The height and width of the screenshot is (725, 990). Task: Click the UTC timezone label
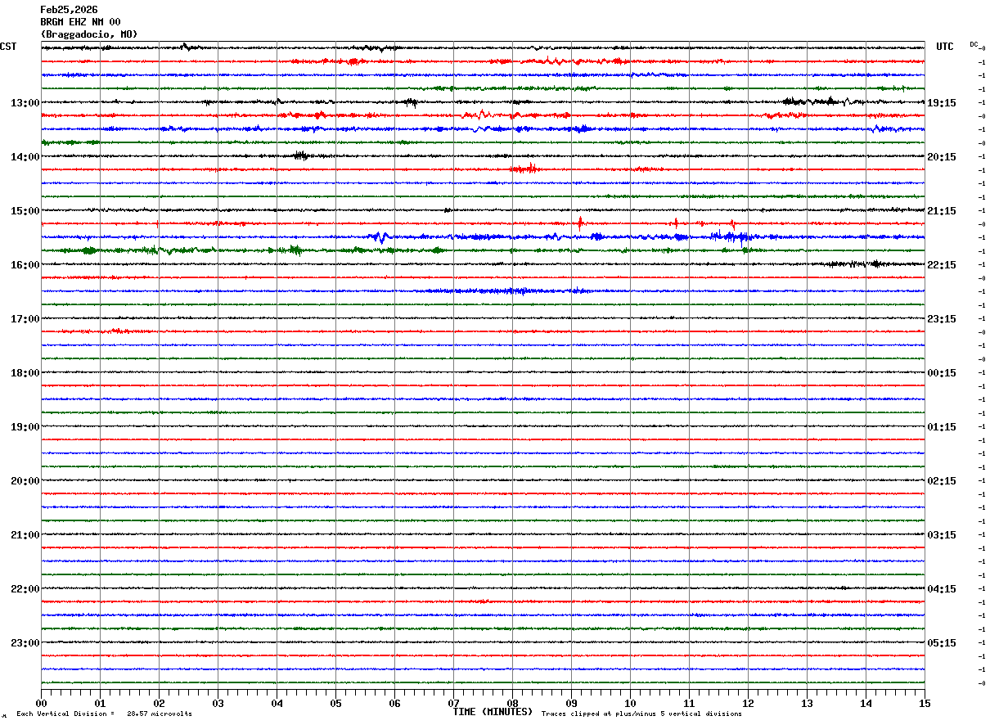pos(944,47)
